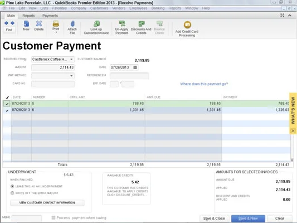Image resolution: width=297 pixels, height=223 pixels.
Task: Select payment cell 1,326.03
Action: point(256,110)
